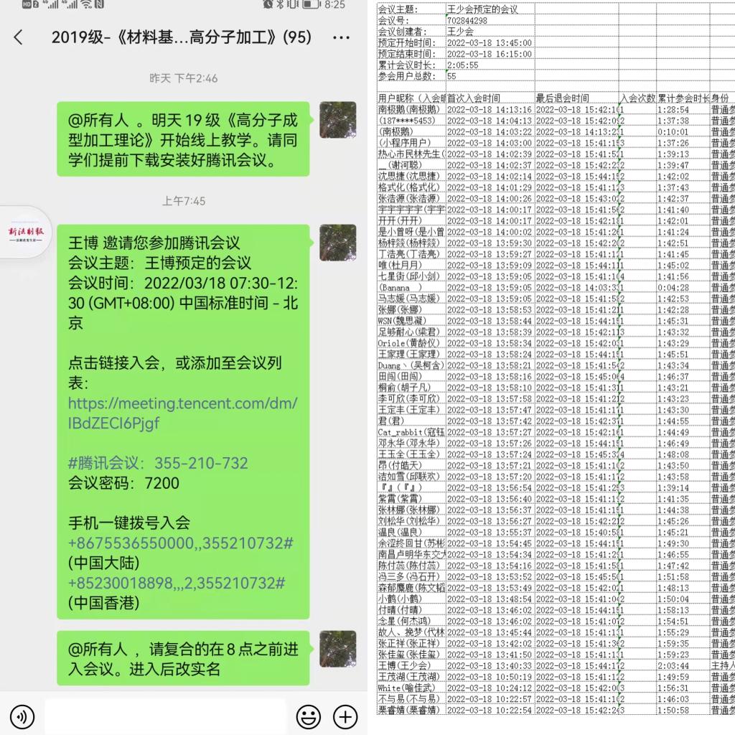
Task: Tap the vibrate mode status icon
Action: tap(293, 5)
